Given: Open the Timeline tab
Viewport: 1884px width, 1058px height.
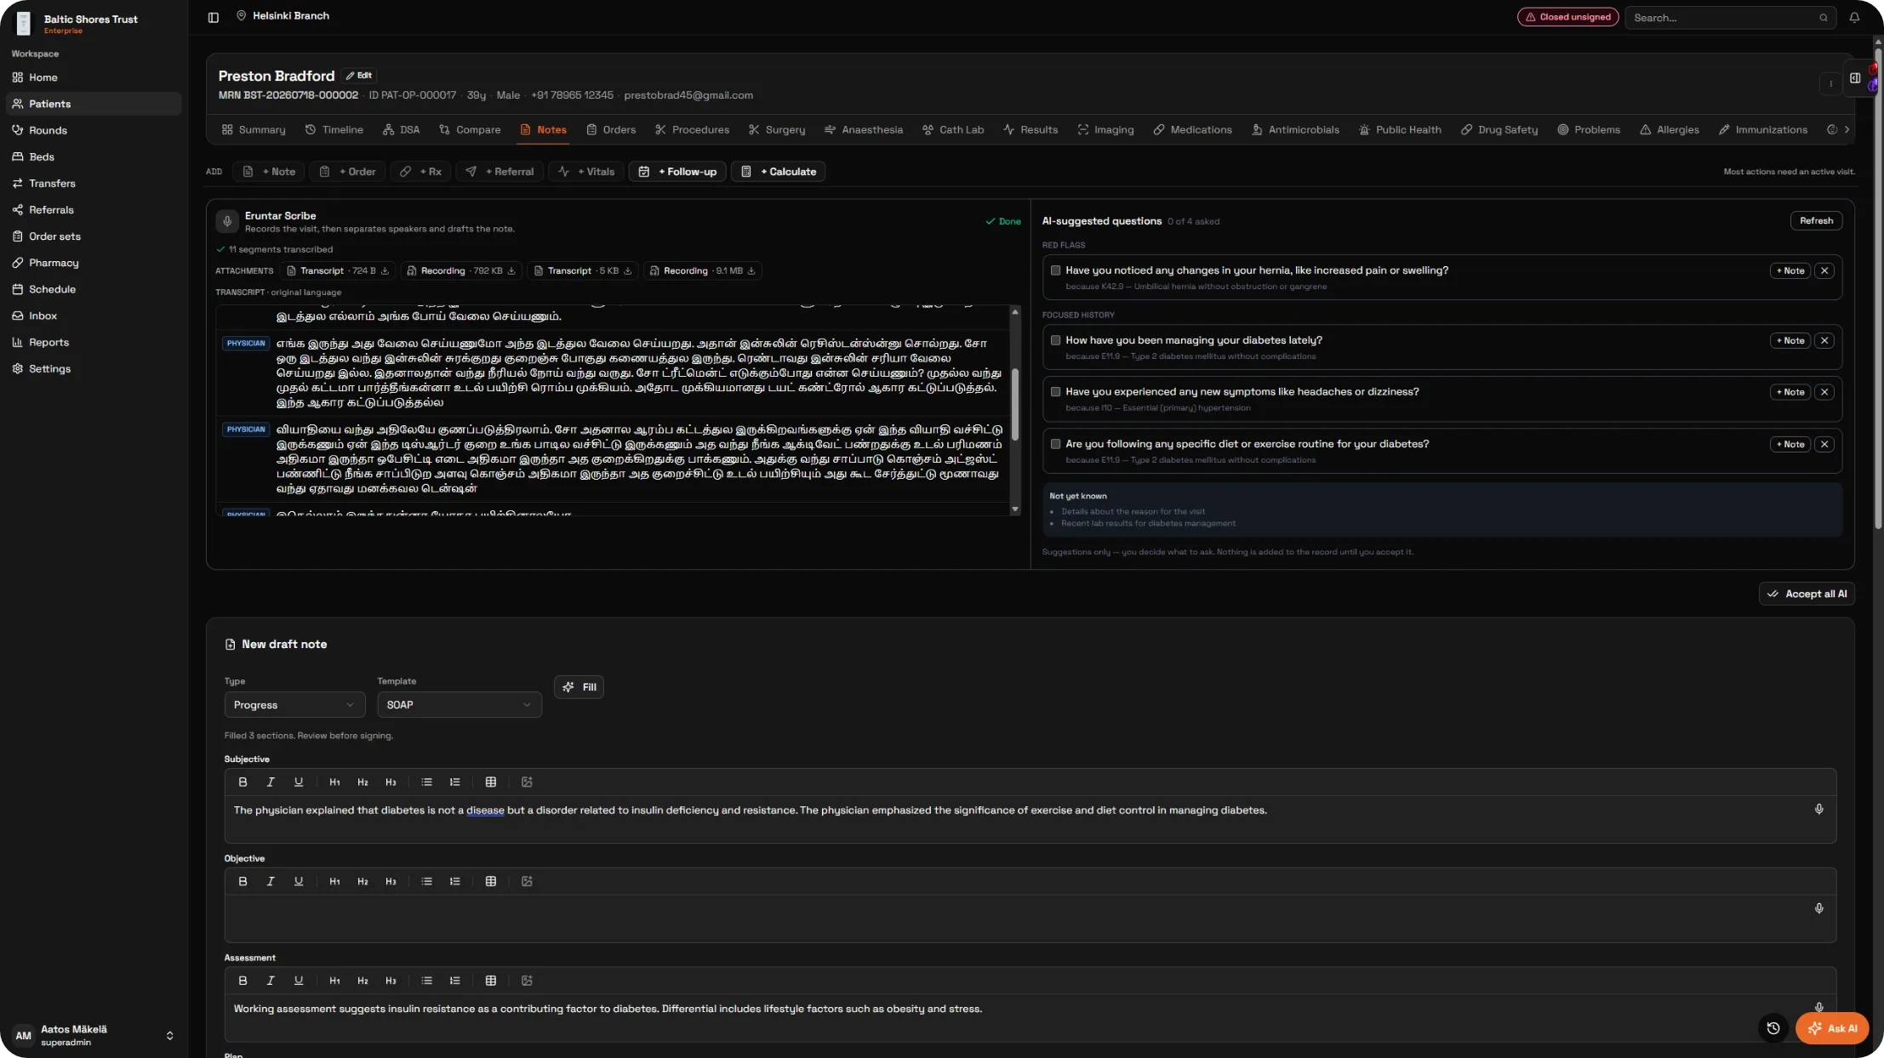Looking at the screenshot, I should tap(334, 130).
